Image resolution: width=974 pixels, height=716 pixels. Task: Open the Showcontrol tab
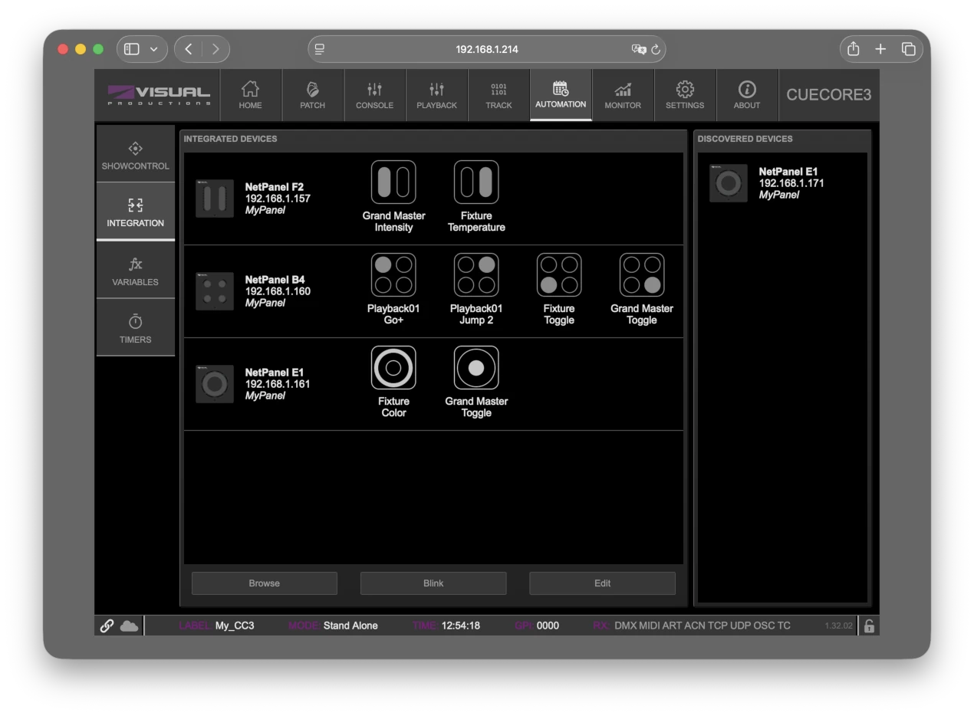[136, 155]
